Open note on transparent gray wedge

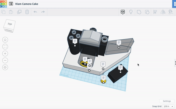pos(119,43)
